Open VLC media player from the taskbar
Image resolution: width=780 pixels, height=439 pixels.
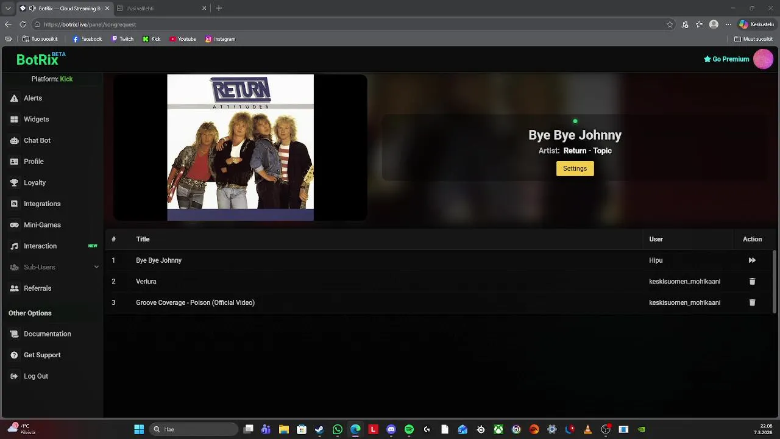tap(587, 429)
